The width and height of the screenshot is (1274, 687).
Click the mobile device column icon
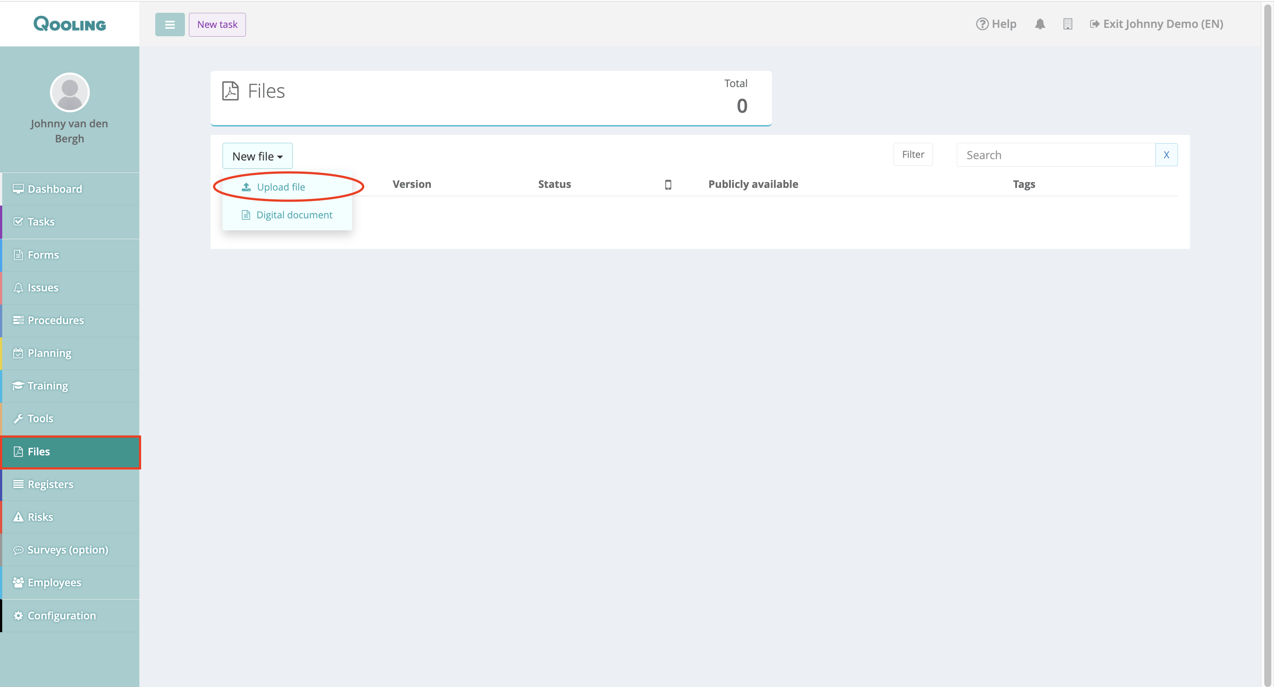click(668, 184)
